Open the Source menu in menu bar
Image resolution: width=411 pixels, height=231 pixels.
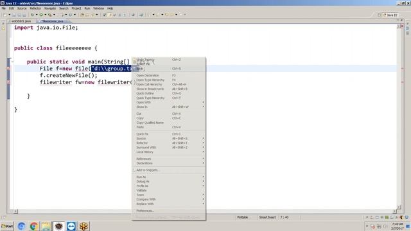(x=22, y=8)
